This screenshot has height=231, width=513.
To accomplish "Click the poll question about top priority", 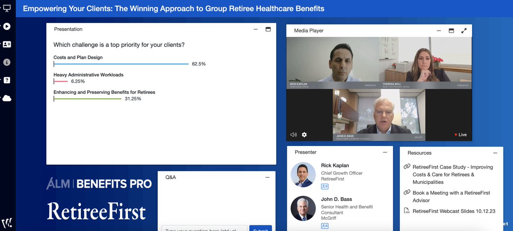I will point(119,44).
